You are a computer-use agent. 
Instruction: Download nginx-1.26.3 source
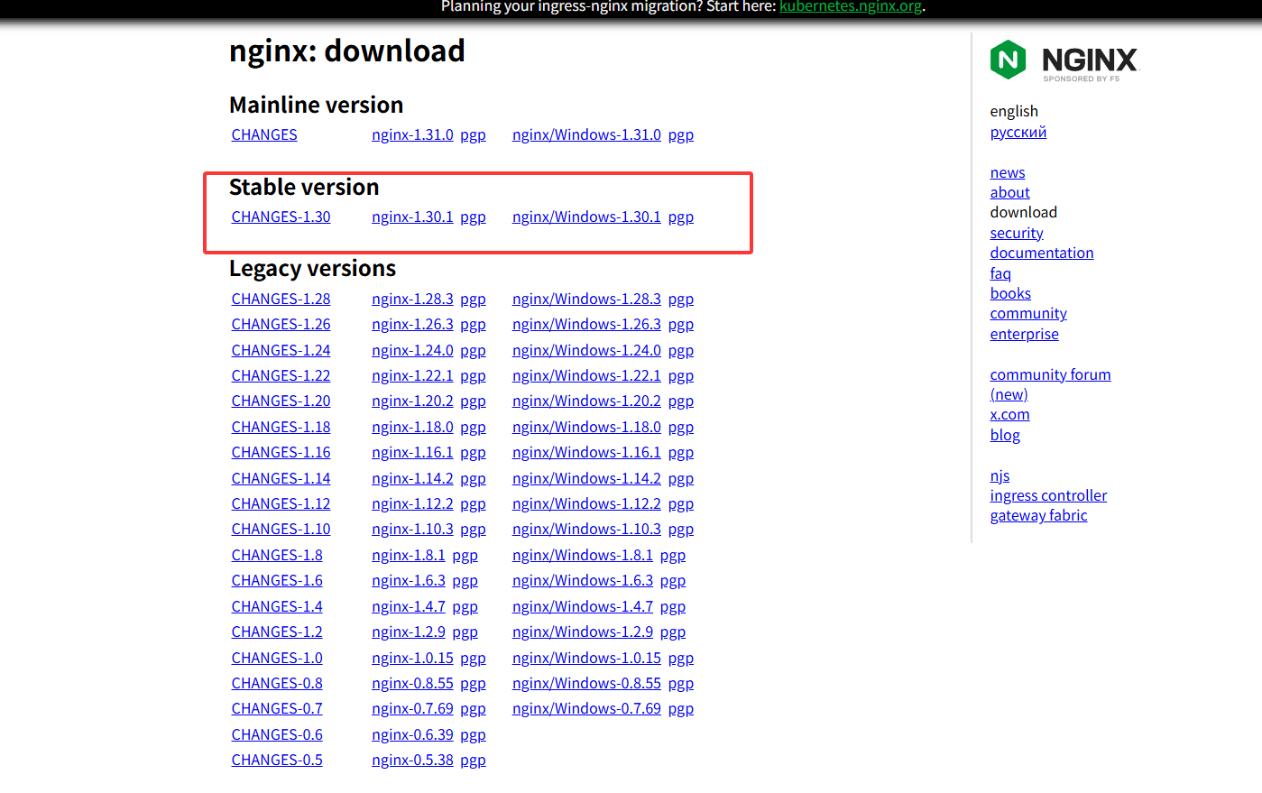[412, 324]
